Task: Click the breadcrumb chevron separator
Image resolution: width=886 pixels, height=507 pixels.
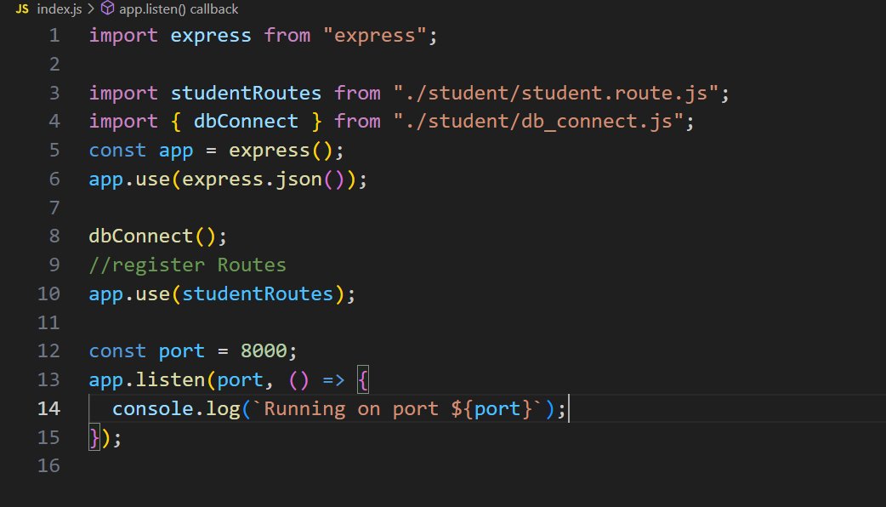Action: pyautogui.click(x=90, y=9)
